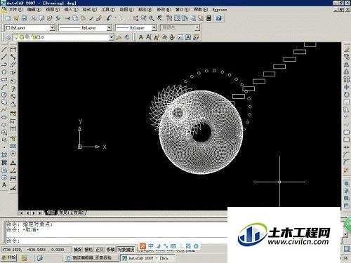
Task: Switch to the AutoCAD 2007 taskbar button
Action: click(147, 258)
